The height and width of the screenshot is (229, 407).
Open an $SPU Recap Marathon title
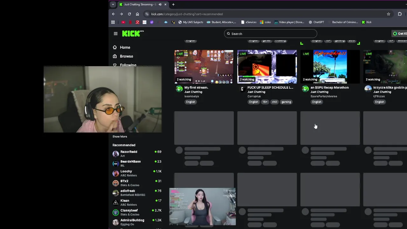click(x=329, y=87)
